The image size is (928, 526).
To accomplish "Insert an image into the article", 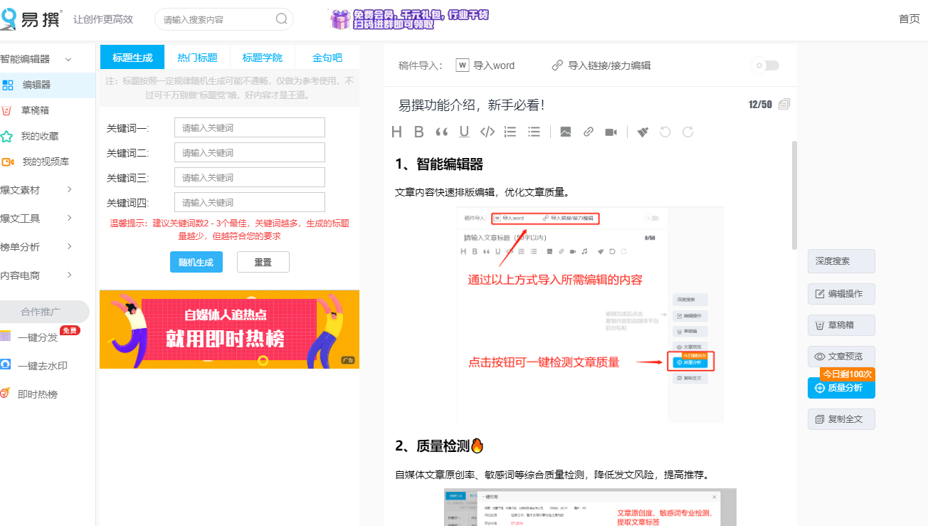I will click(566, 132).
